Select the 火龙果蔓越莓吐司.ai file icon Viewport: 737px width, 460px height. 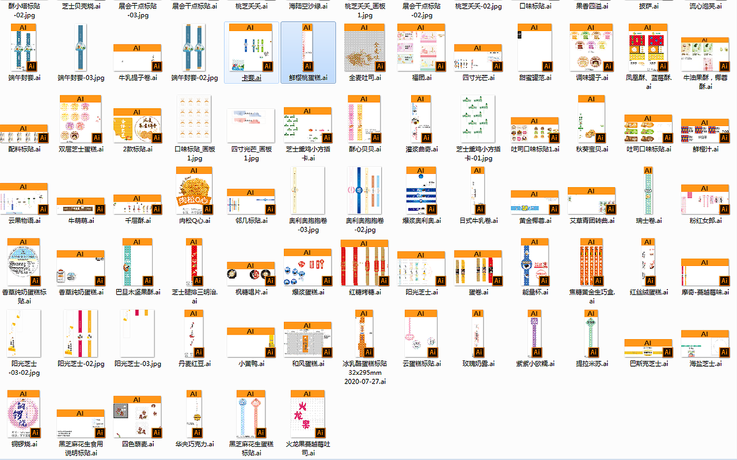pyautogui.click(x=307, y=415)
